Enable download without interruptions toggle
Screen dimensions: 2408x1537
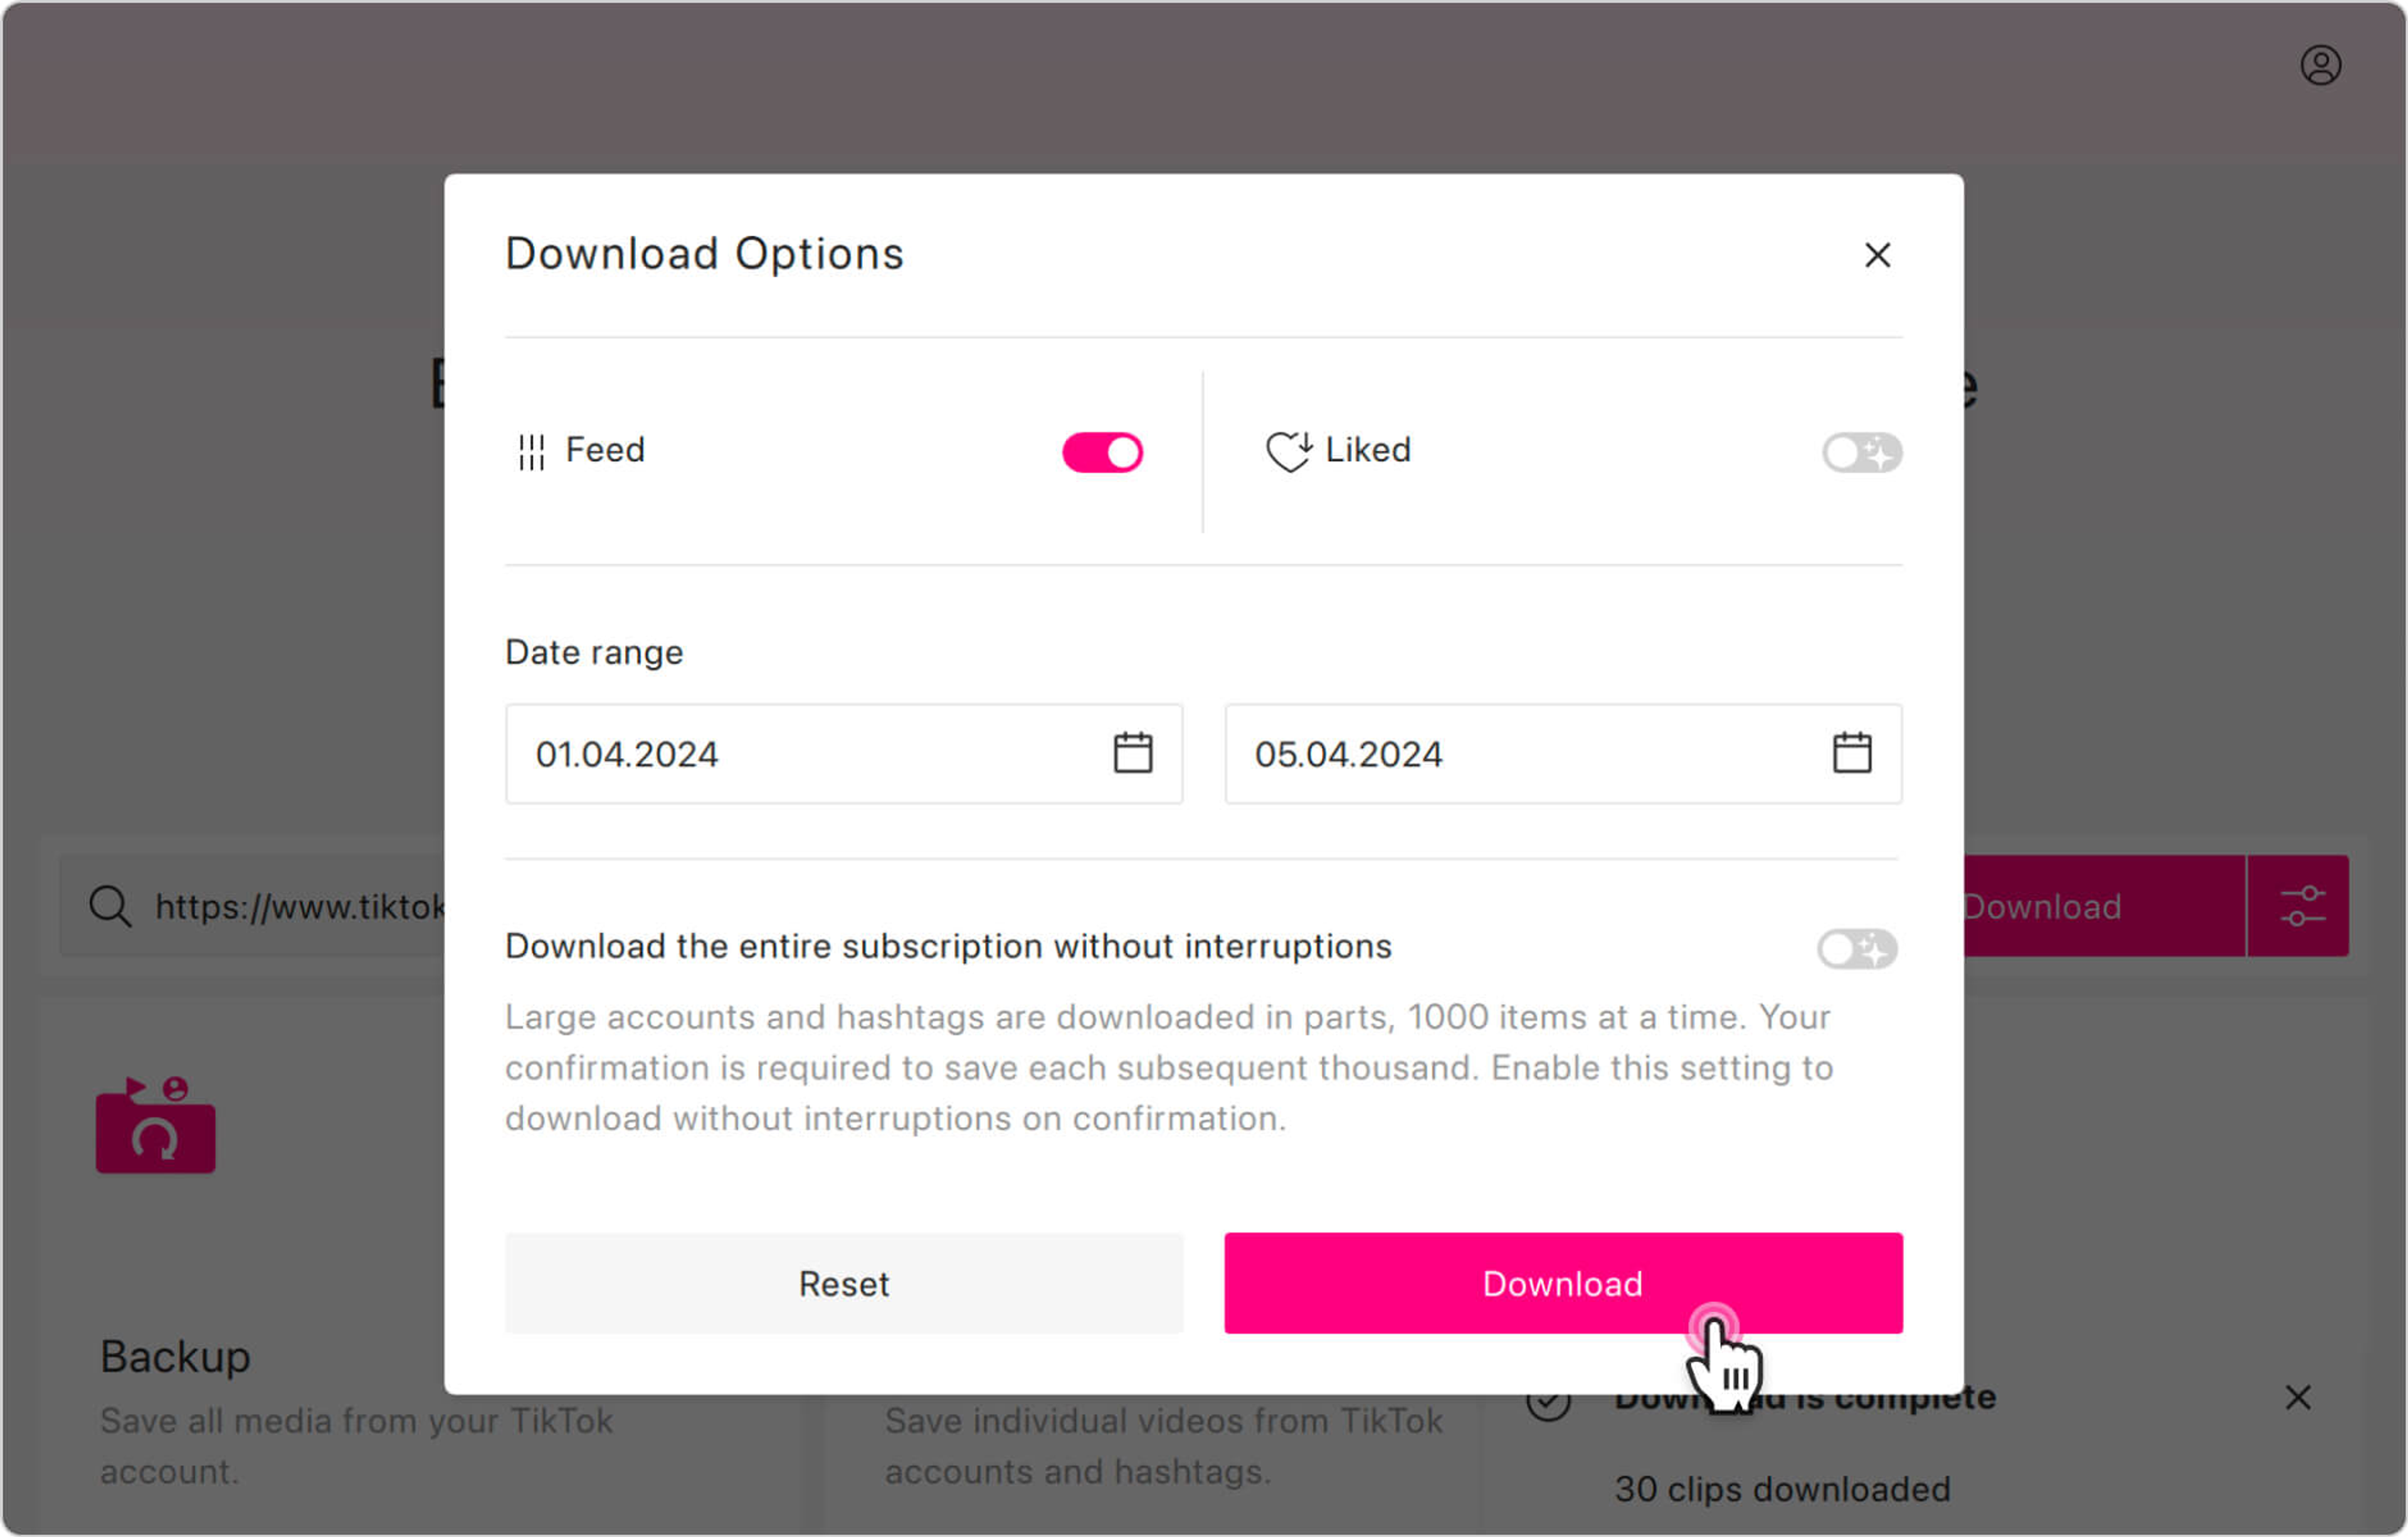click(1857, 948)
